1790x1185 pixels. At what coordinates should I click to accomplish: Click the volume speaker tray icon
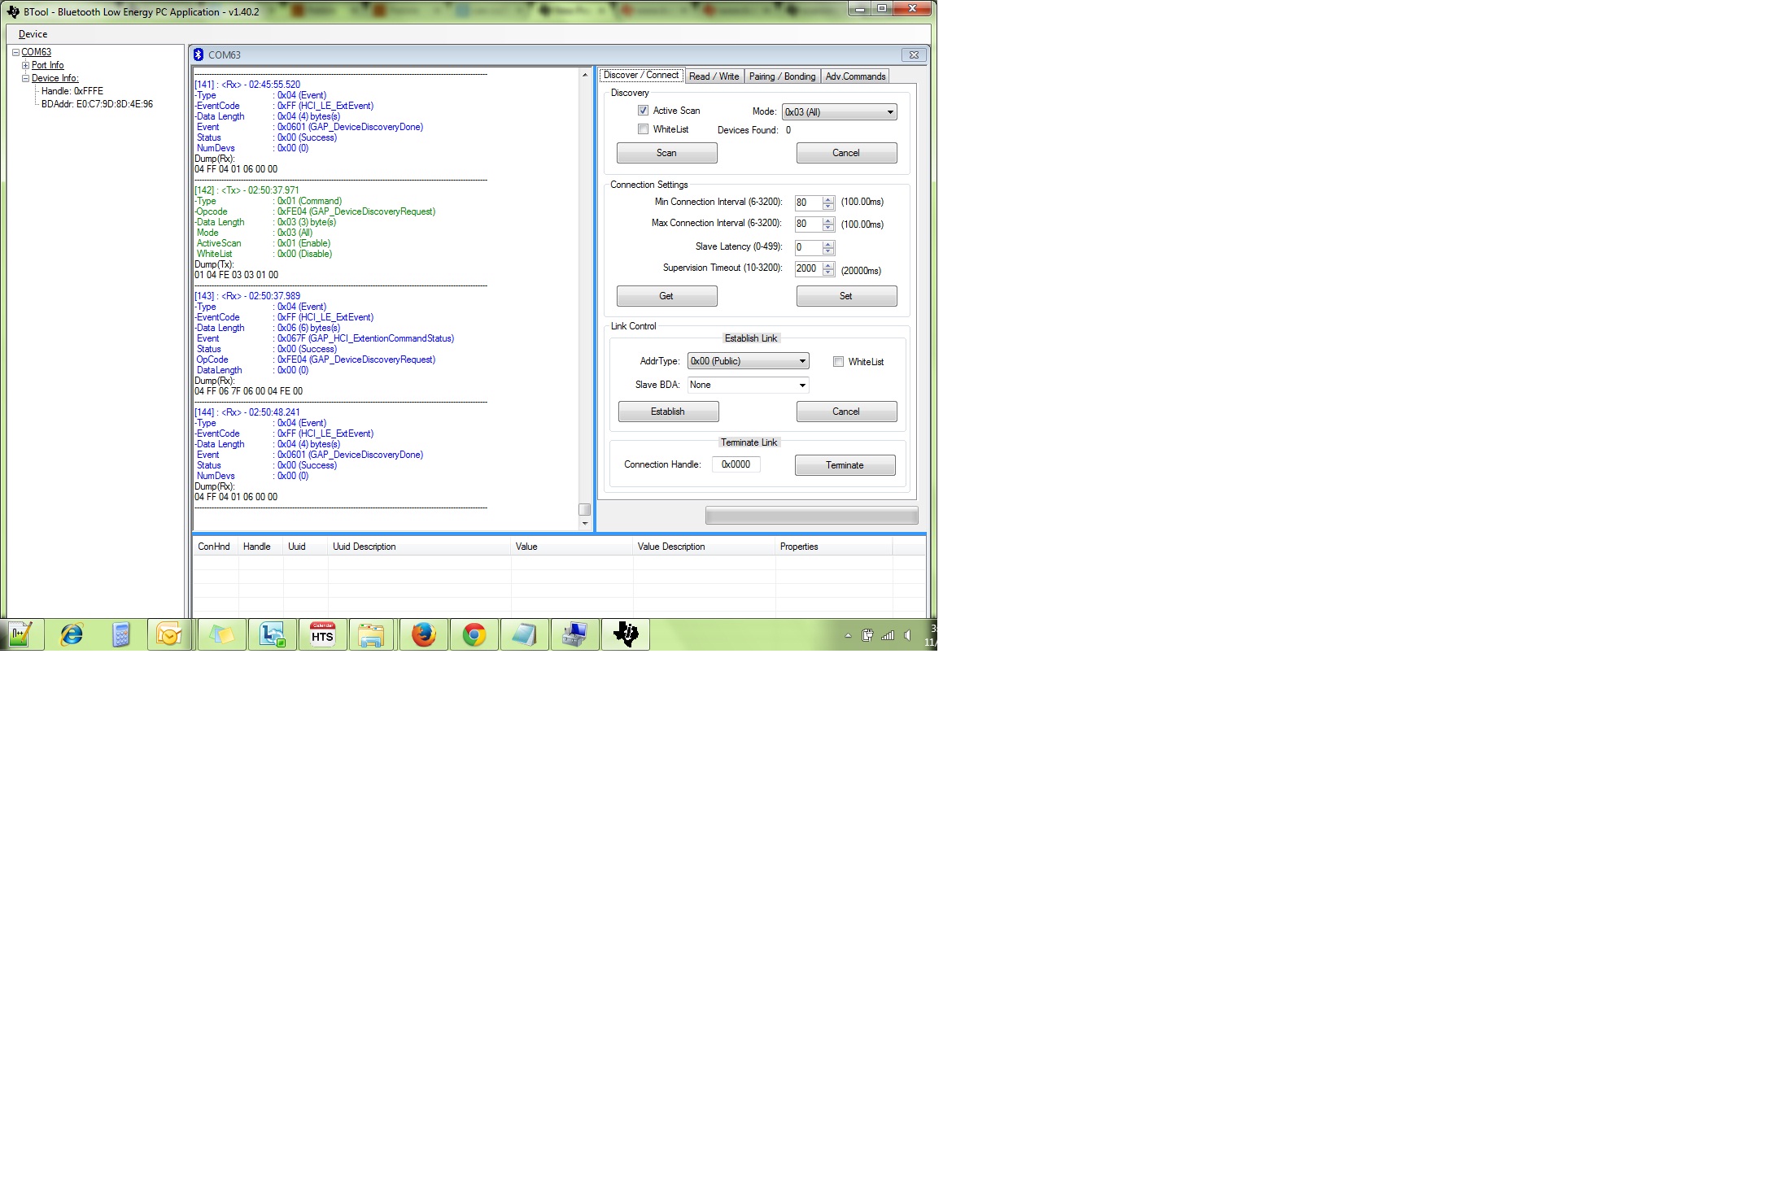tap(907, 635)
